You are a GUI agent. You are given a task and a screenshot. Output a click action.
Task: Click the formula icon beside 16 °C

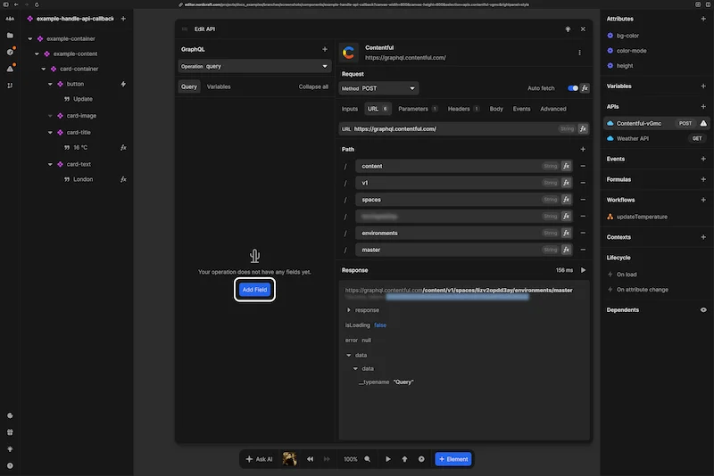pyautogui.click(x=123, y=148)
